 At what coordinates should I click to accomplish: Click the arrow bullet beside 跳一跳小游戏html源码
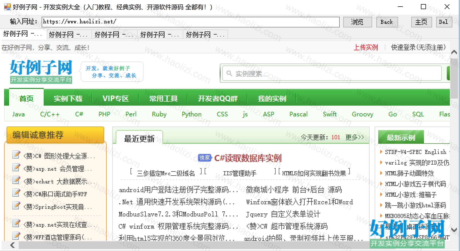click(381, 205)
